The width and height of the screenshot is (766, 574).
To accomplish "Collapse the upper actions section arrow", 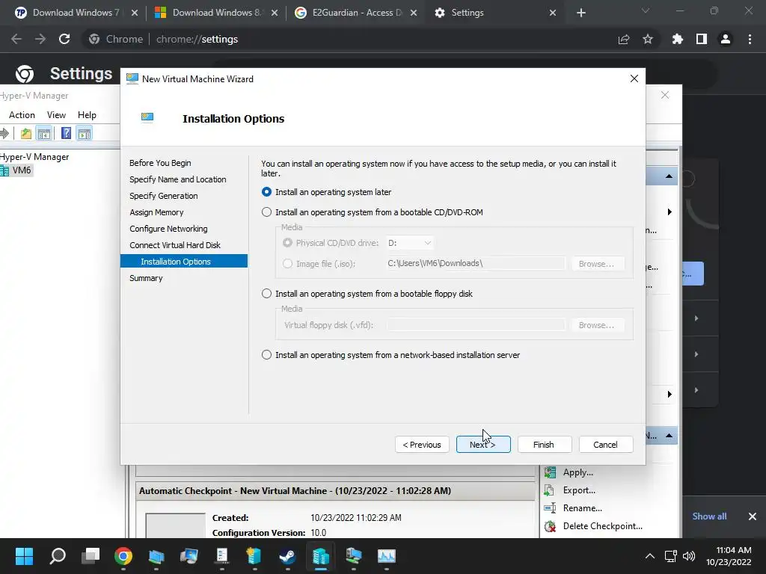I will tap(669, 176).
